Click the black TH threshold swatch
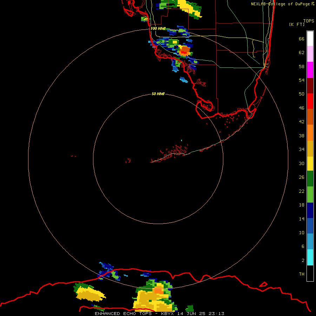Screen dimensions: 316x316 tap(310, 273)
